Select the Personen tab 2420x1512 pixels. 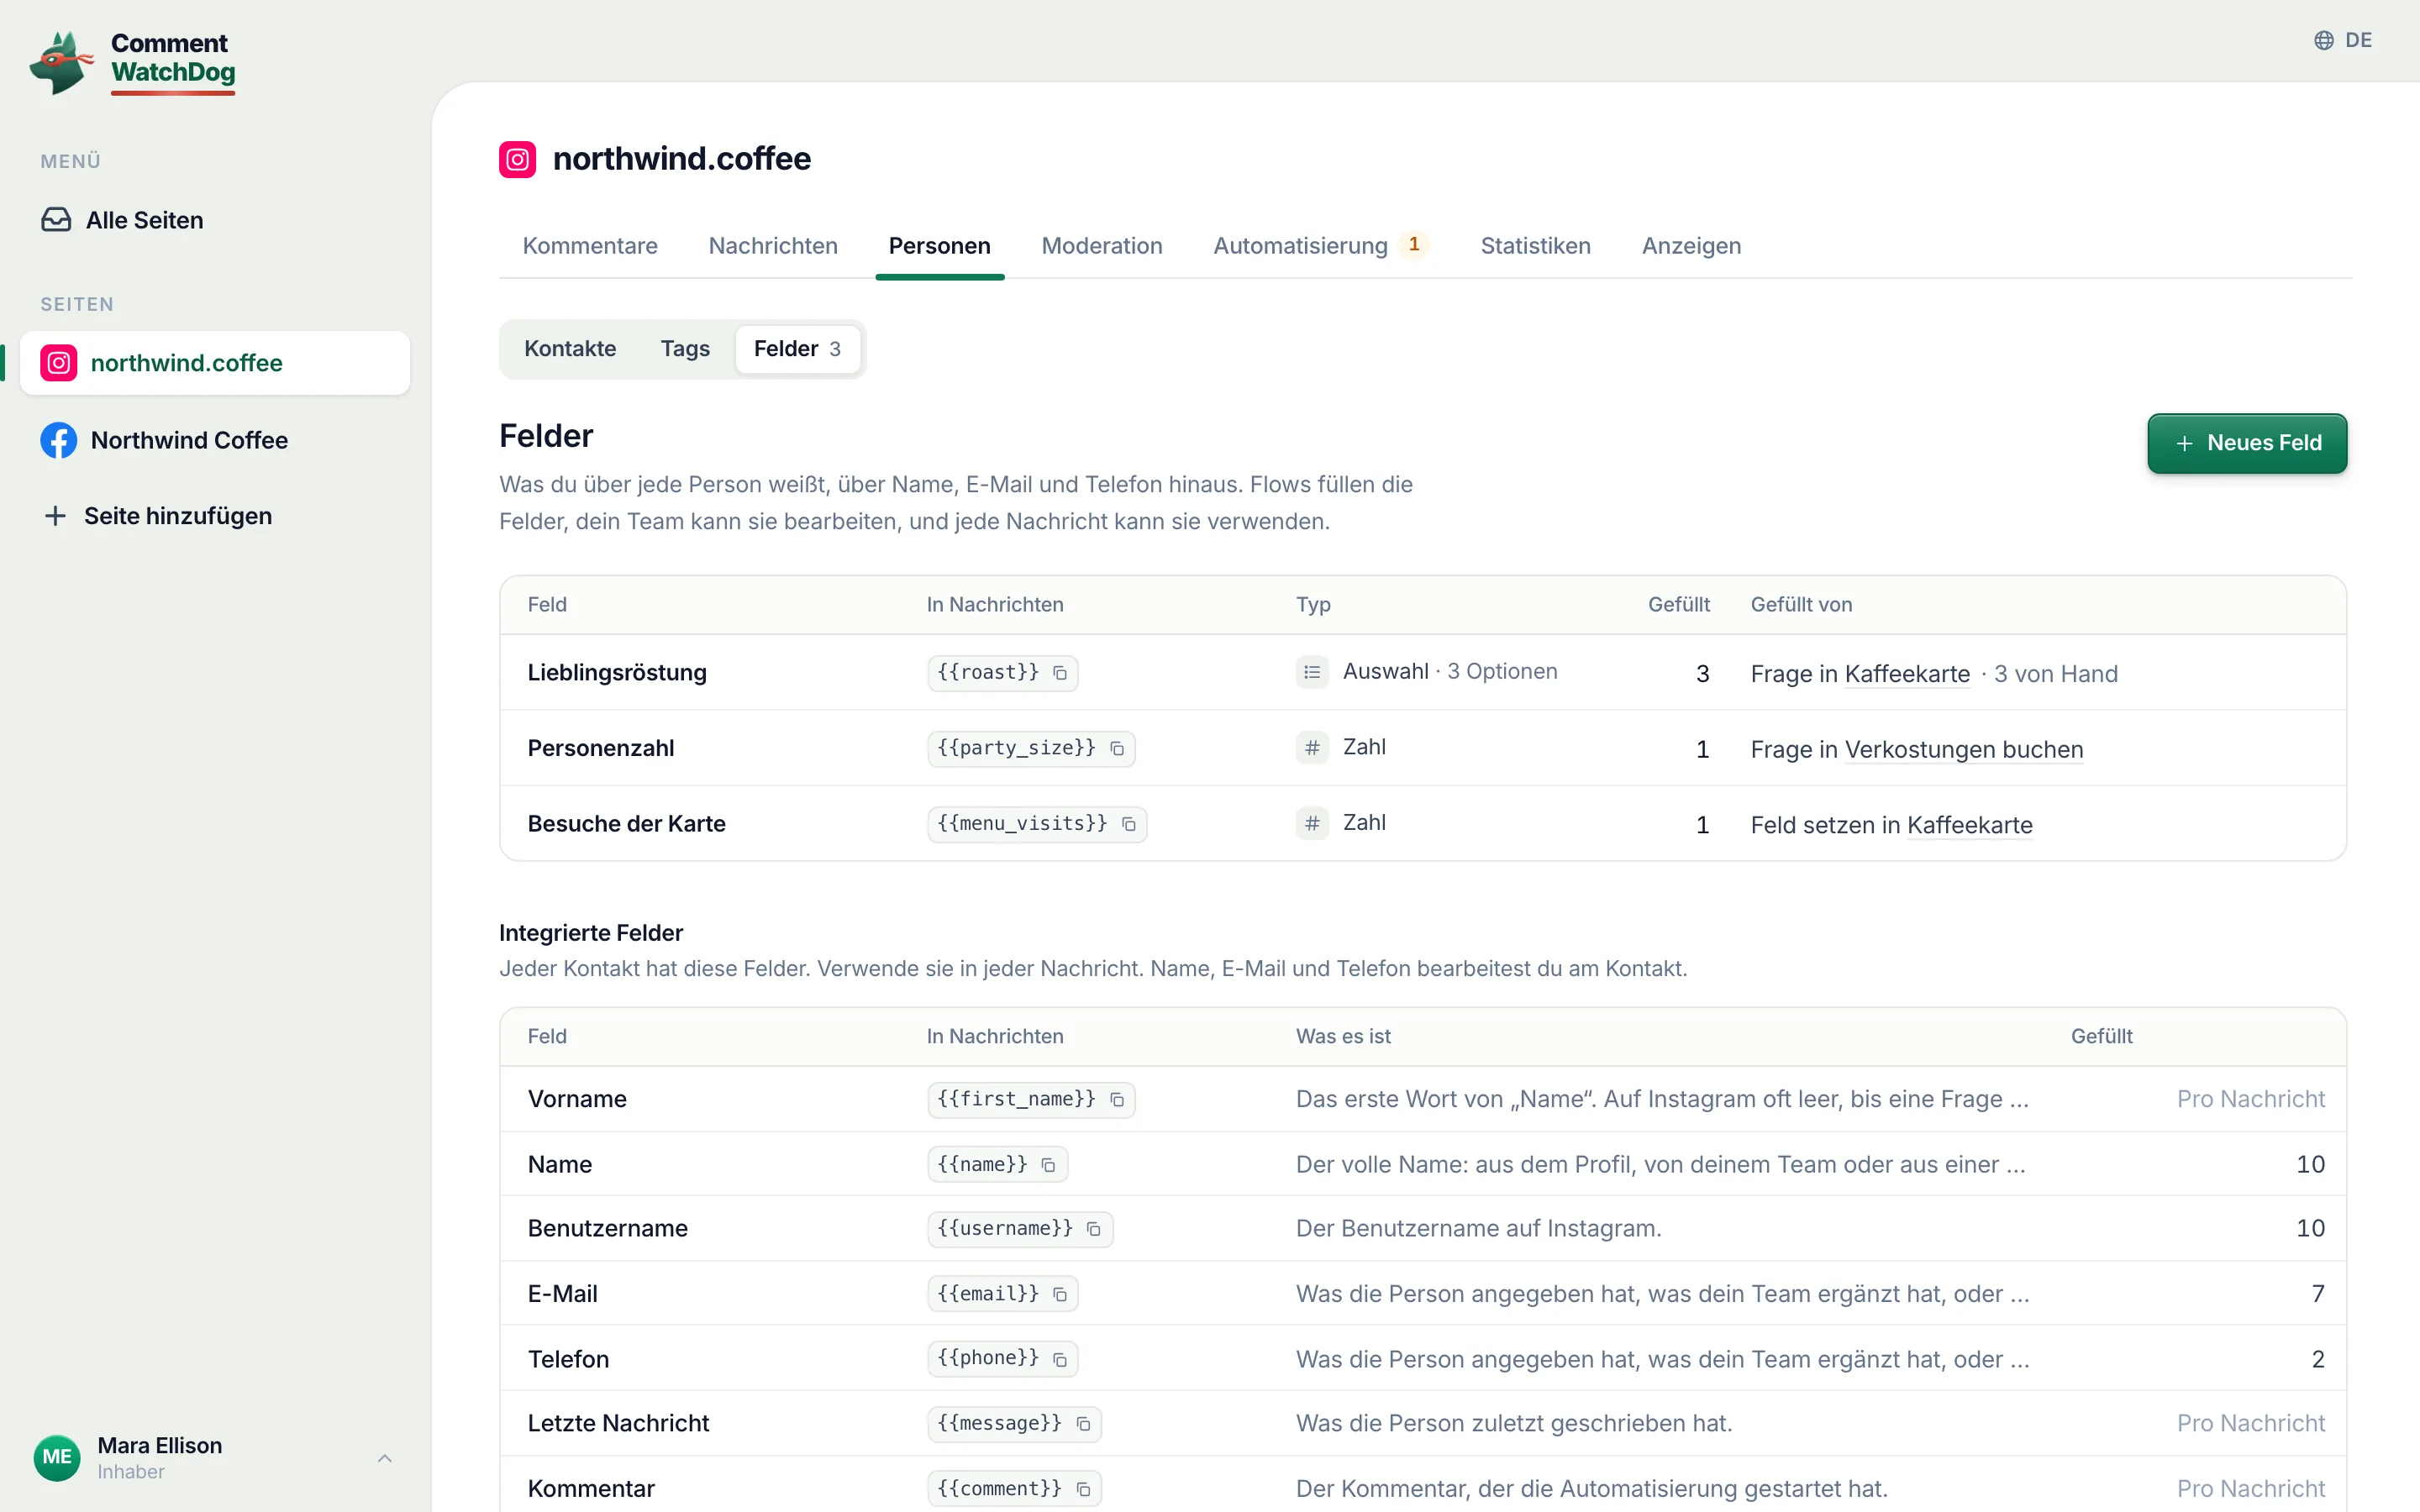click(939, 246)
